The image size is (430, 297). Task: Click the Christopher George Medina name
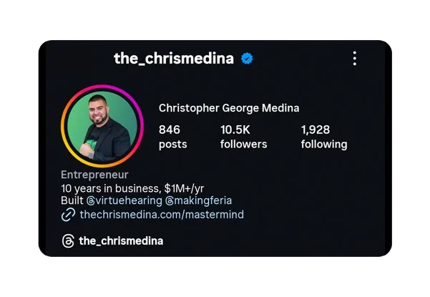coord(229,108)
